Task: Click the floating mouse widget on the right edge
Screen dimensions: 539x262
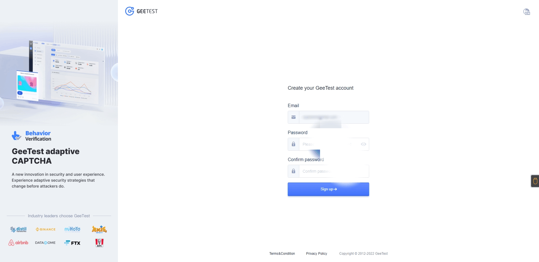Action: pos(535,181)
